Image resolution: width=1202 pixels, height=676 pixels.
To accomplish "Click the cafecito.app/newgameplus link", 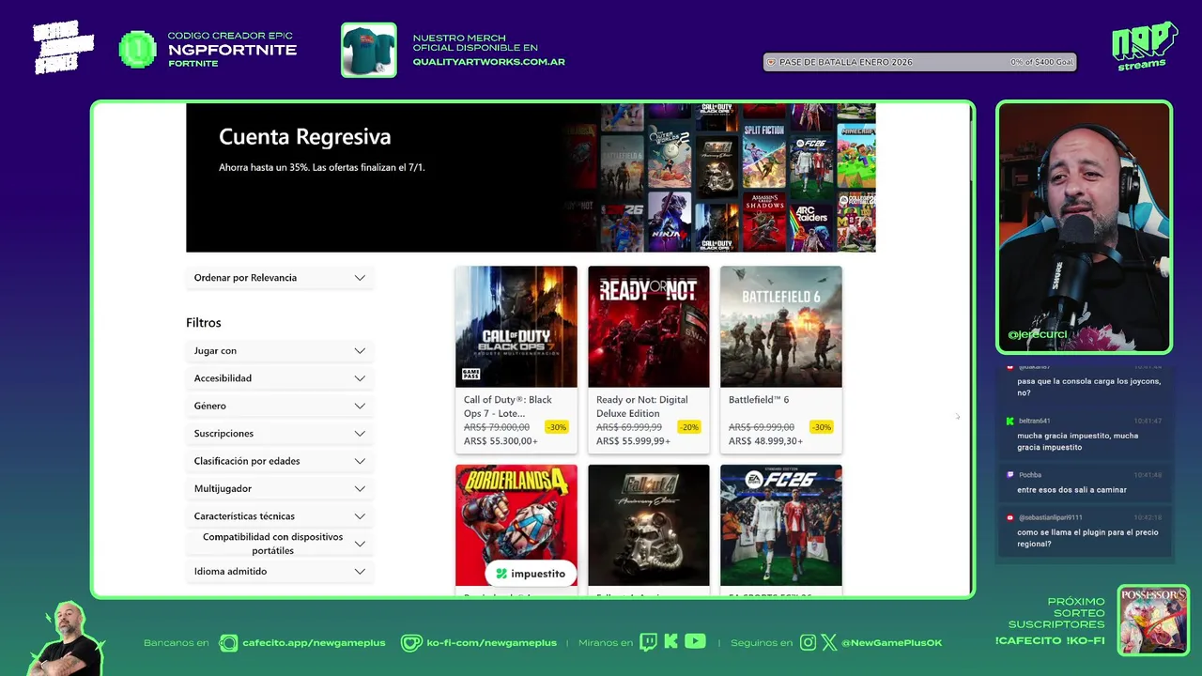I will click(x=314, y=643).
